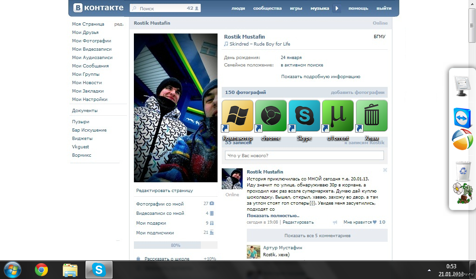The height and width of the screenshot is (279, 476).
Task: Open the chrome desktop shortcut icon
Action: click(271, 116)
